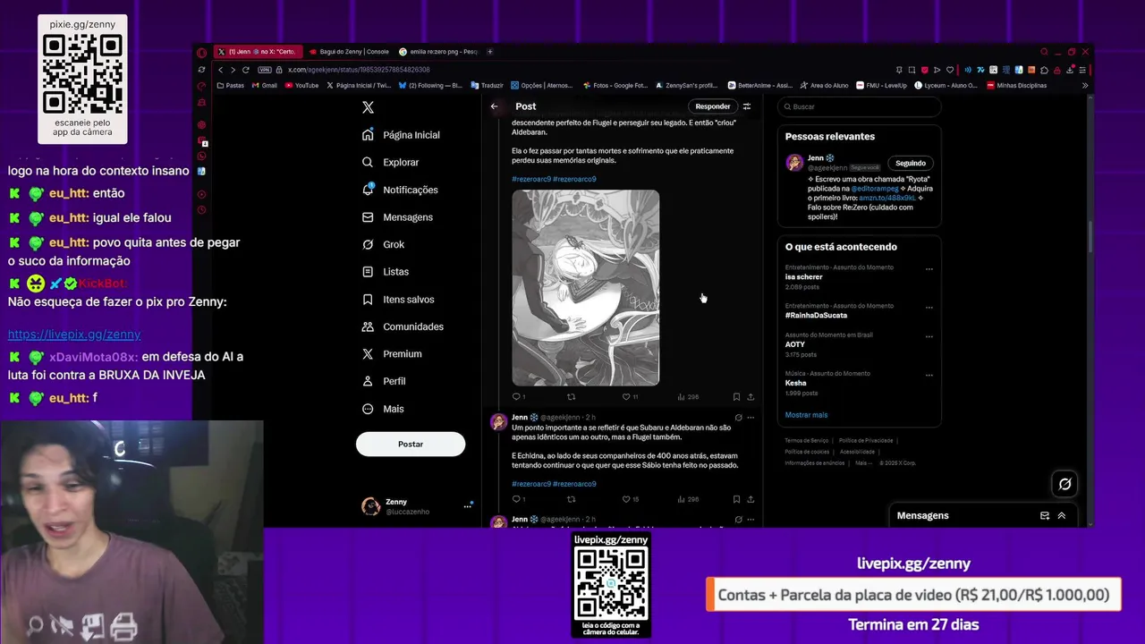1145x644 pixels.
Task: Share the image post
Action: (x=751, y=396)
